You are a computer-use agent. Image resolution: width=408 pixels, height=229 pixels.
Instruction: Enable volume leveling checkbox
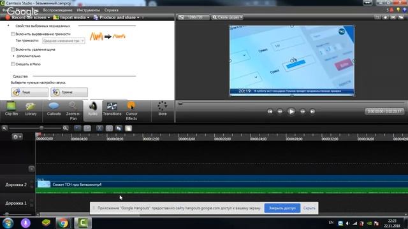(x=13, y=34)
